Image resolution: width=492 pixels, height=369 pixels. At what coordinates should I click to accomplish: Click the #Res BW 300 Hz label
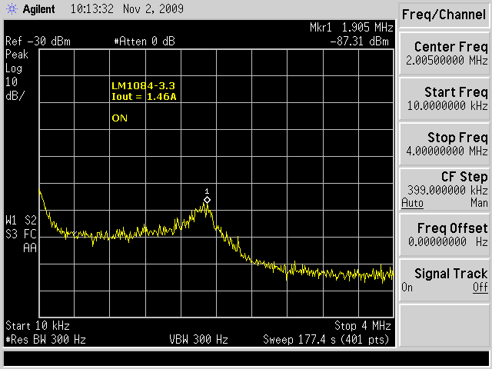[x=46, y=340]
